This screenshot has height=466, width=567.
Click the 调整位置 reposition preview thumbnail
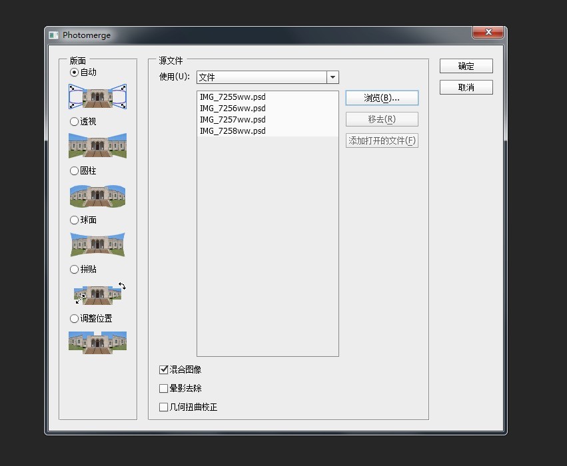(x=98, y=342)
